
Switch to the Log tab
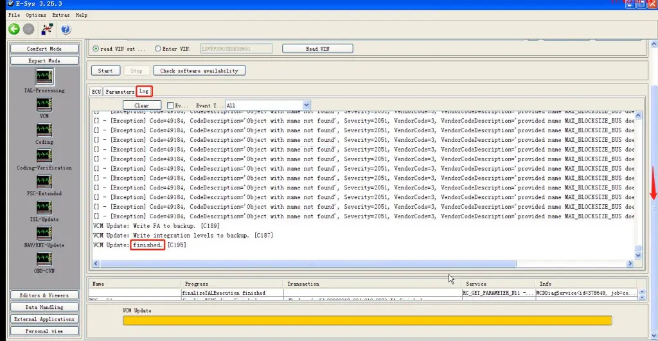click(144, 91)
